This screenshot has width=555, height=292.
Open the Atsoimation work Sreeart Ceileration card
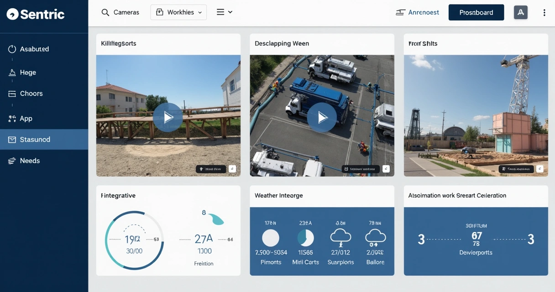click(x=457, y=195)
